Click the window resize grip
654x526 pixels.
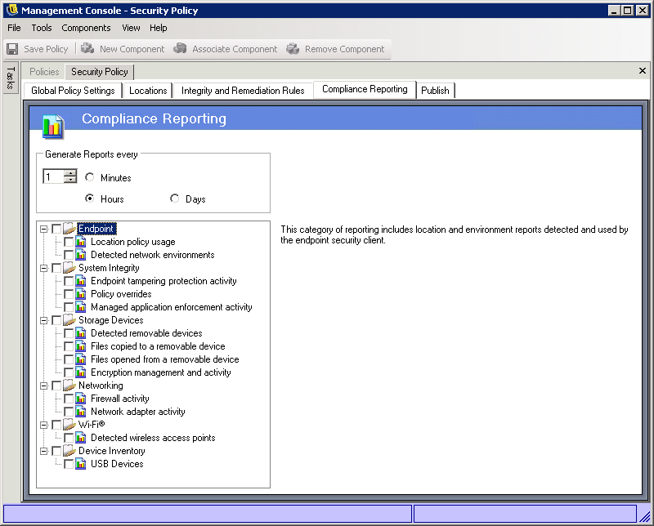(x=645, y=516)
